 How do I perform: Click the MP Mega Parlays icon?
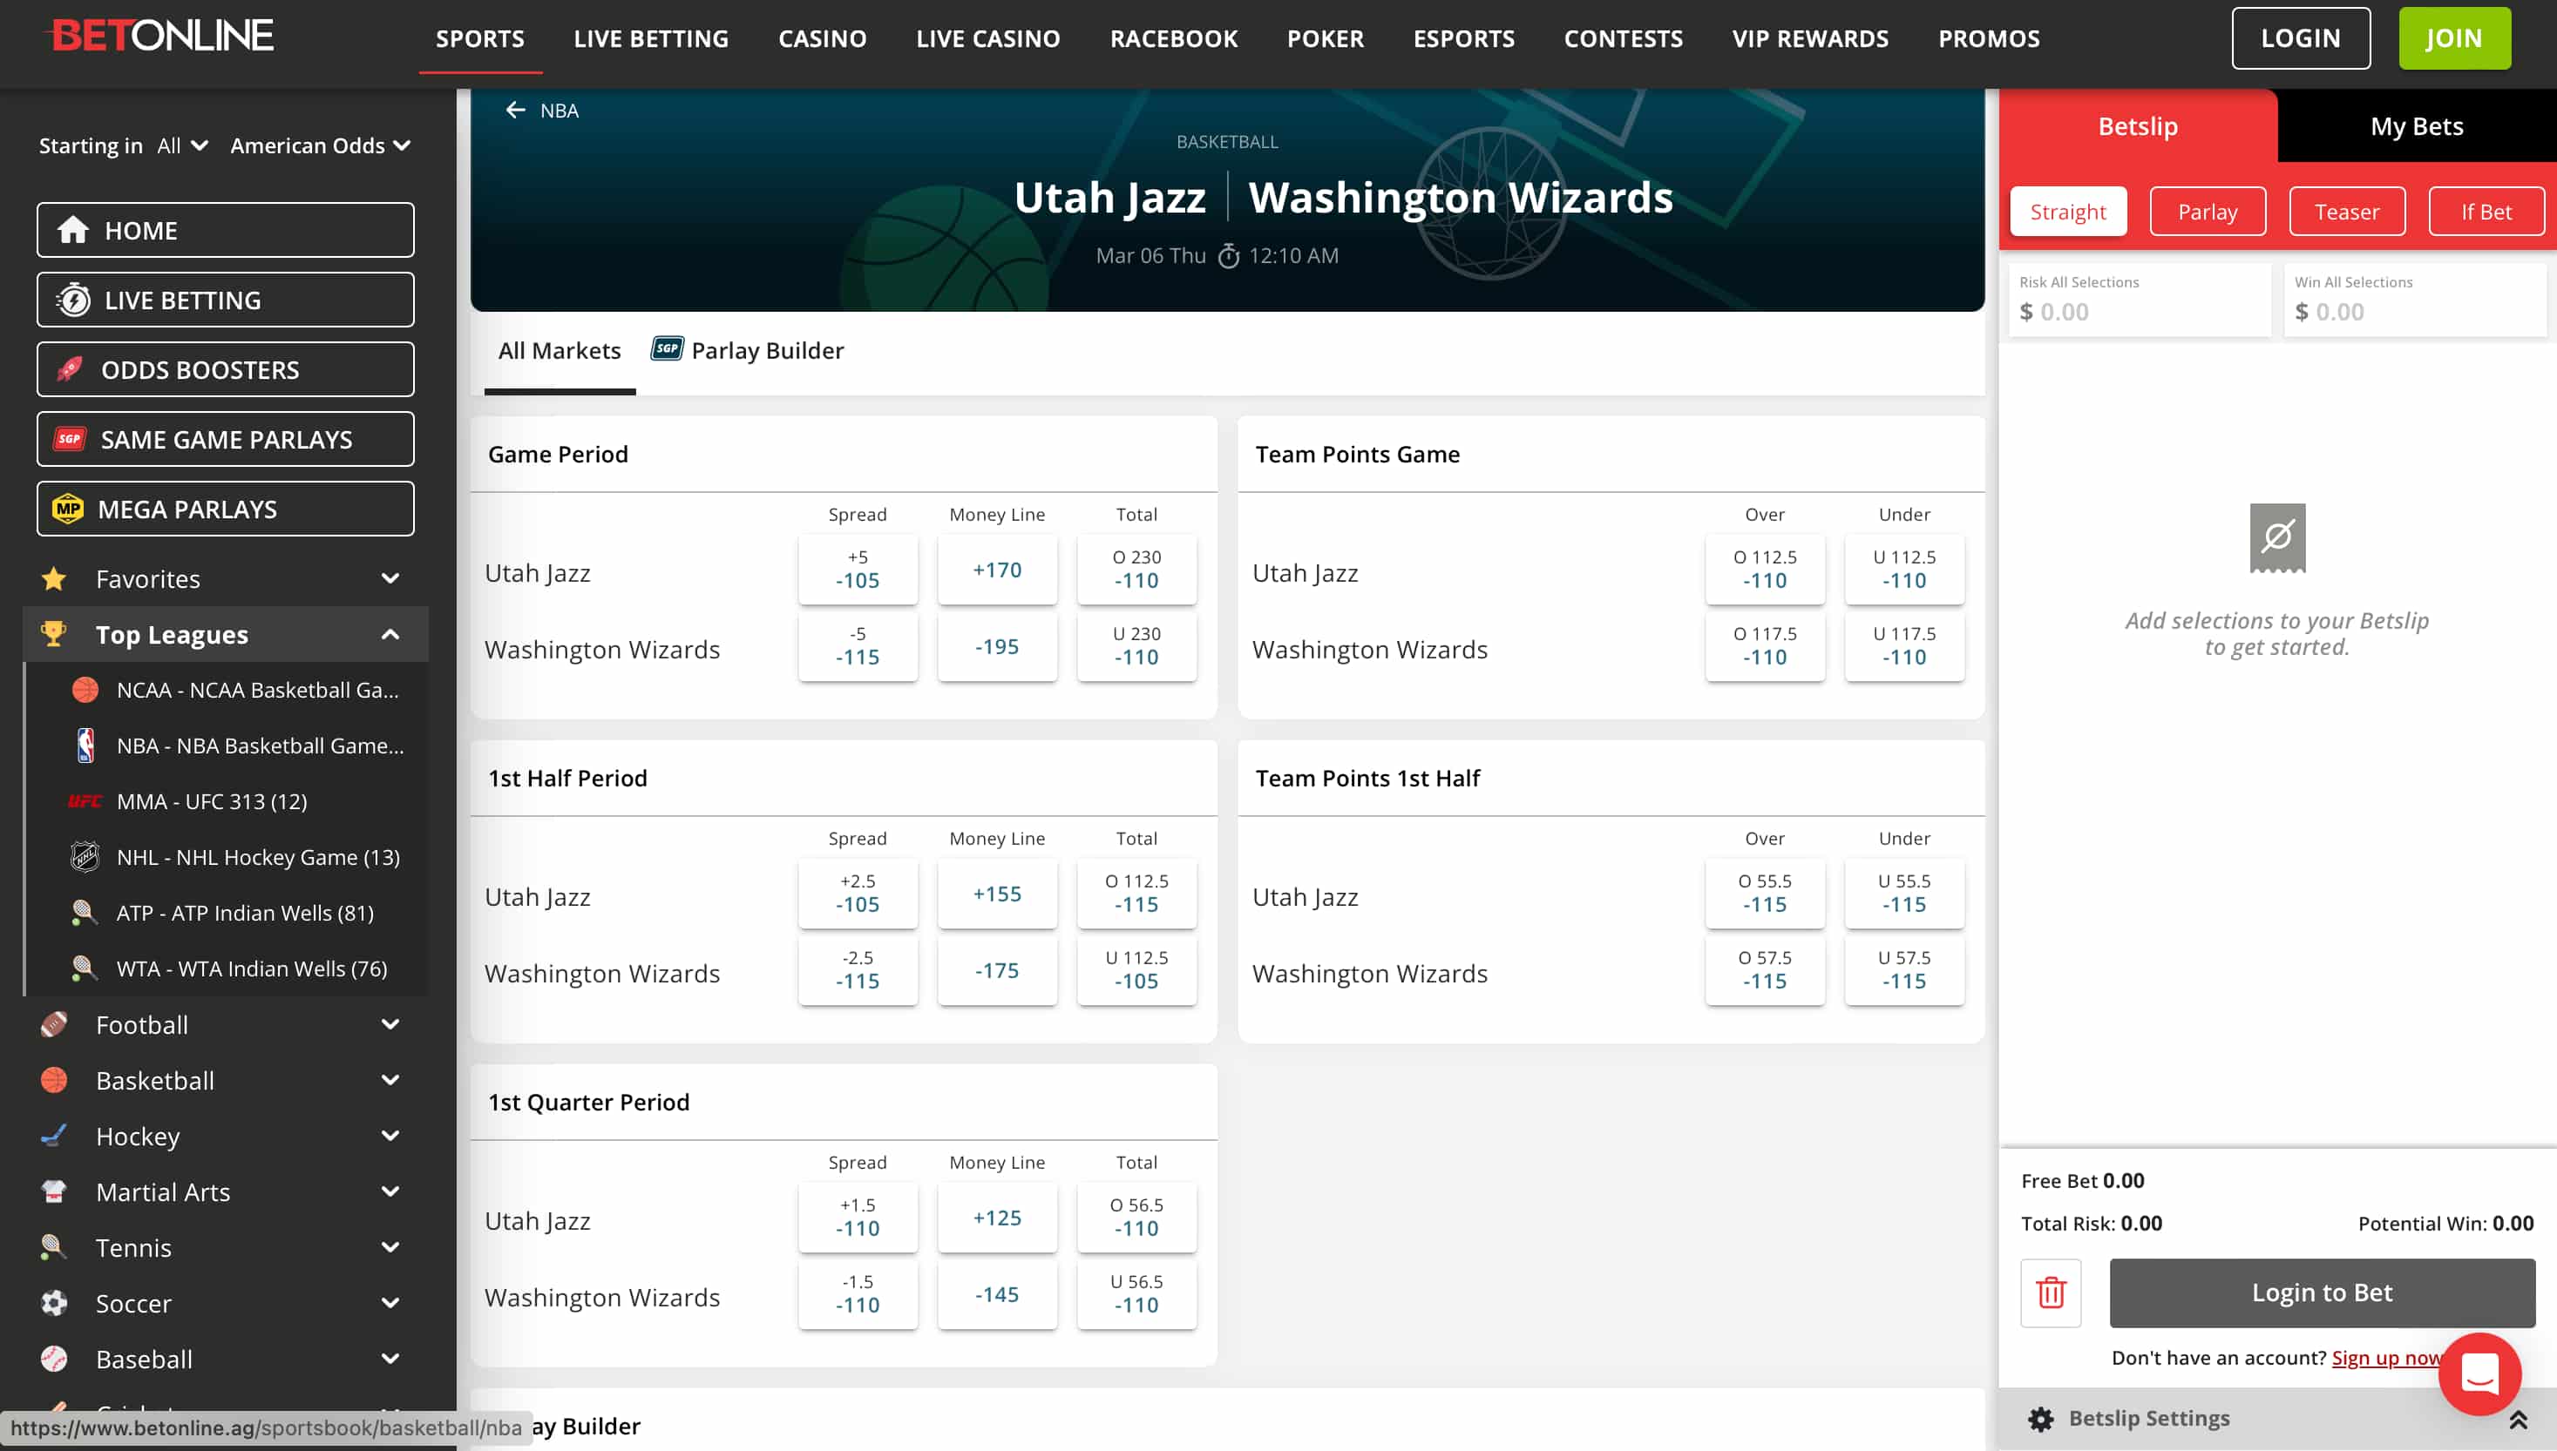(68, 510)
